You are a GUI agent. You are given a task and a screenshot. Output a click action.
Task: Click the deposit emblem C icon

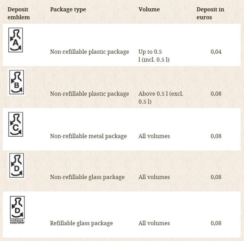[16, 124]
